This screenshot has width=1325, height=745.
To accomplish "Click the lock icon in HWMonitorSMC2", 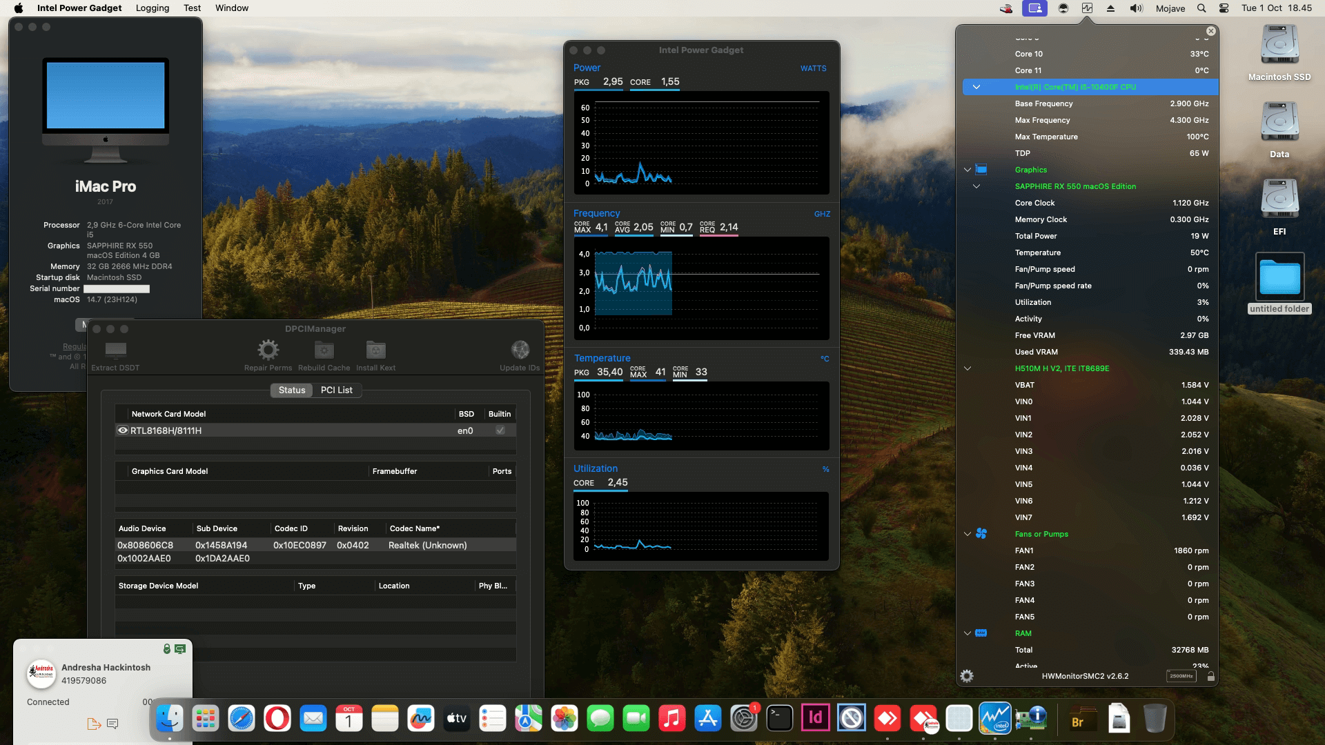I will coord(1210,676).
